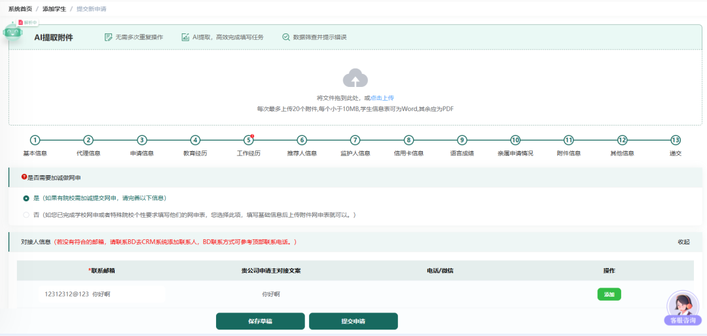This screenshot has width=707, height=336.
Task: Click the upload size limit hint text
Action: pyautogui.click(x=355, y=109)
